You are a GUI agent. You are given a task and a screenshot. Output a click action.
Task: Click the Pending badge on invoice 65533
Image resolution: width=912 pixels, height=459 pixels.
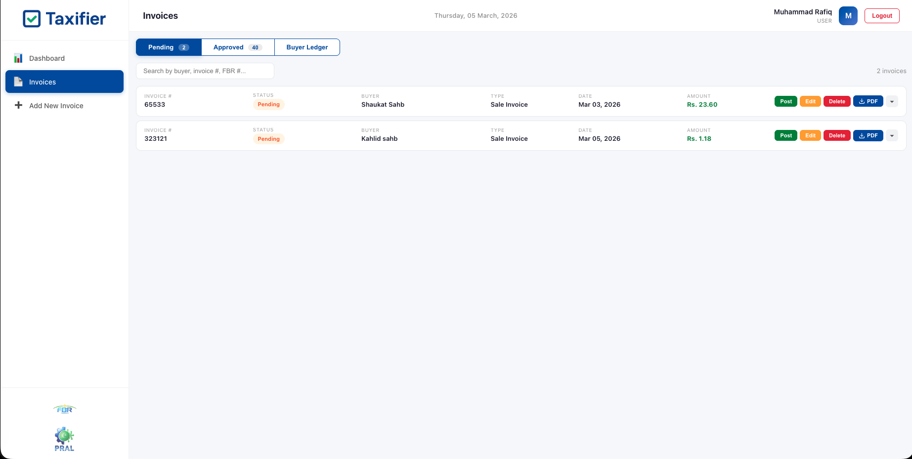[x=268, y=104]
